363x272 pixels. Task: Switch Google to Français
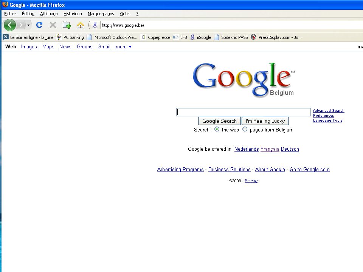[x=270, y=149]
